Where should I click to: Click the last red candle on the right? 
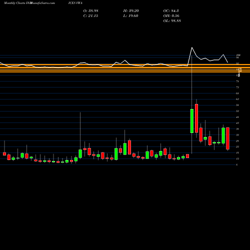227,138
